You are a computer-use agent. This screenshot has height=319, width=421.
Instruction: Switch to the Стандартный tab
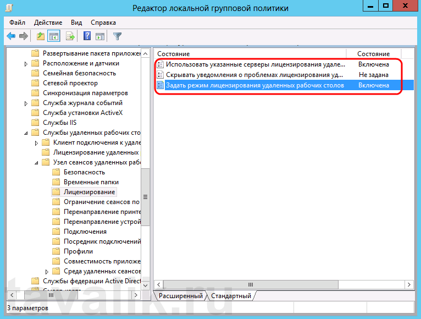[x=231, y=296]
